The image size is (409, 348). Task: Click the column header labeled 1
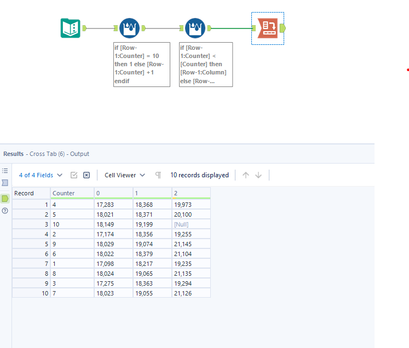coord(152,193)
